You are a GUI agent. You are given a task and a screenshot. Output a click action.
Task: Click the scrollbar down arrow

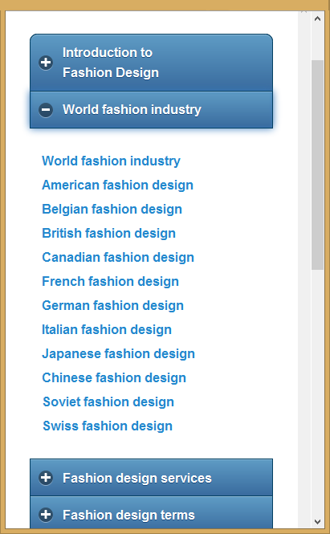pyautogui.click(x=317, y=522)
